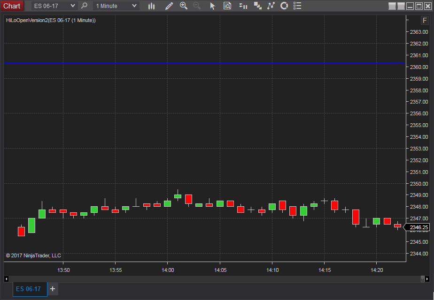434x300 pixels.
Task: Select the ES 06-17 chart tab
Action: click(x=30, y=289)
